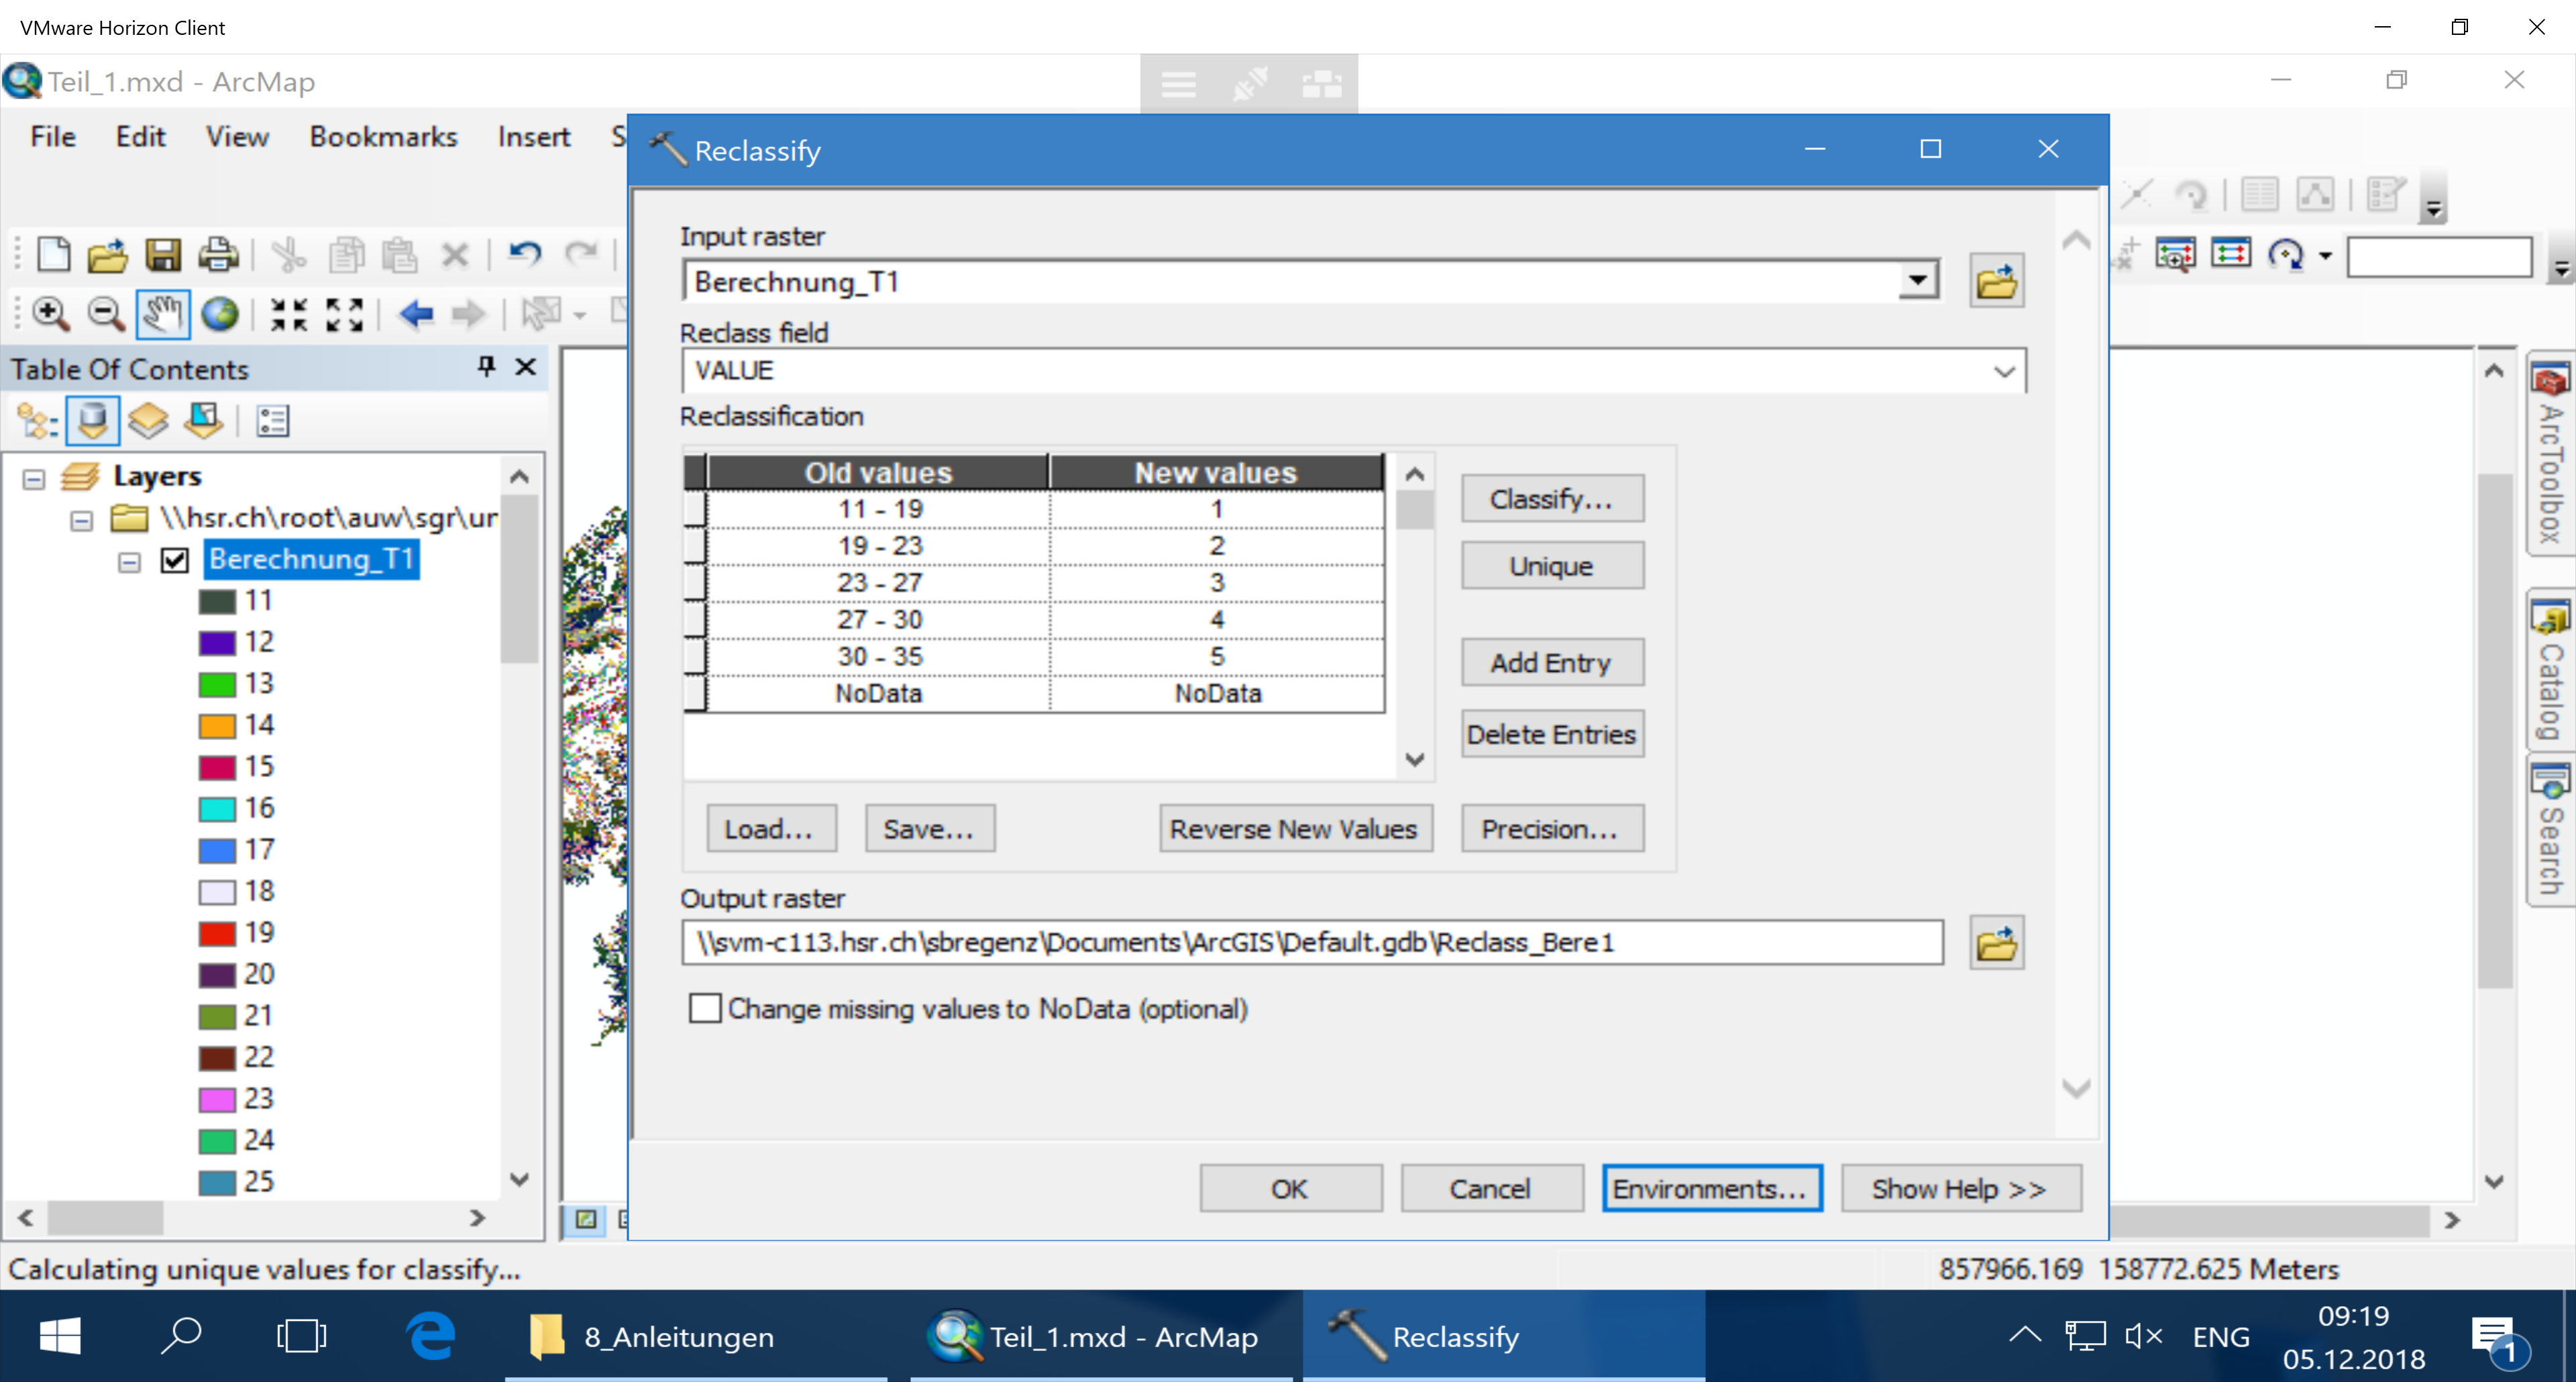Viewport: 2576px width, 1382px height.
Task: Select the Pan hand tool
Action: 162,314
